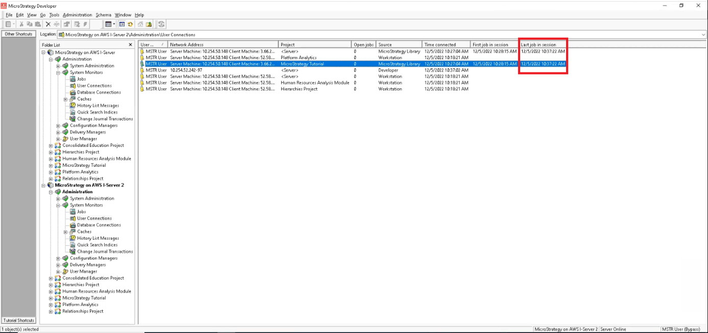Click the Cut scissors toolbar icon

(21, 24)
